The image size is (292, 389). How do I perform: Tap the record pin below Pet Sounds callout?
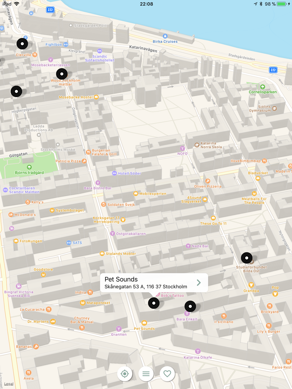click(x=154, y=303)
